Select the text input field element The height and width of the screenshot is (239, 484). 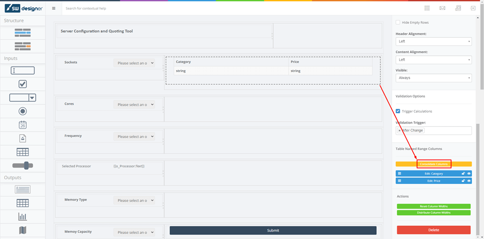(22, 71)
